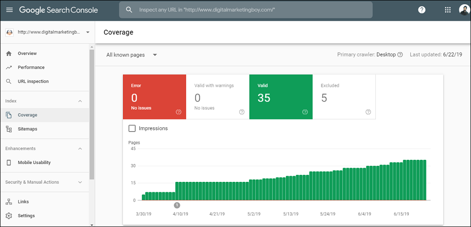The height and width of the screenshot is (227, 471).
Task: Open the Performance report
Action: click(x=45, y=68)
